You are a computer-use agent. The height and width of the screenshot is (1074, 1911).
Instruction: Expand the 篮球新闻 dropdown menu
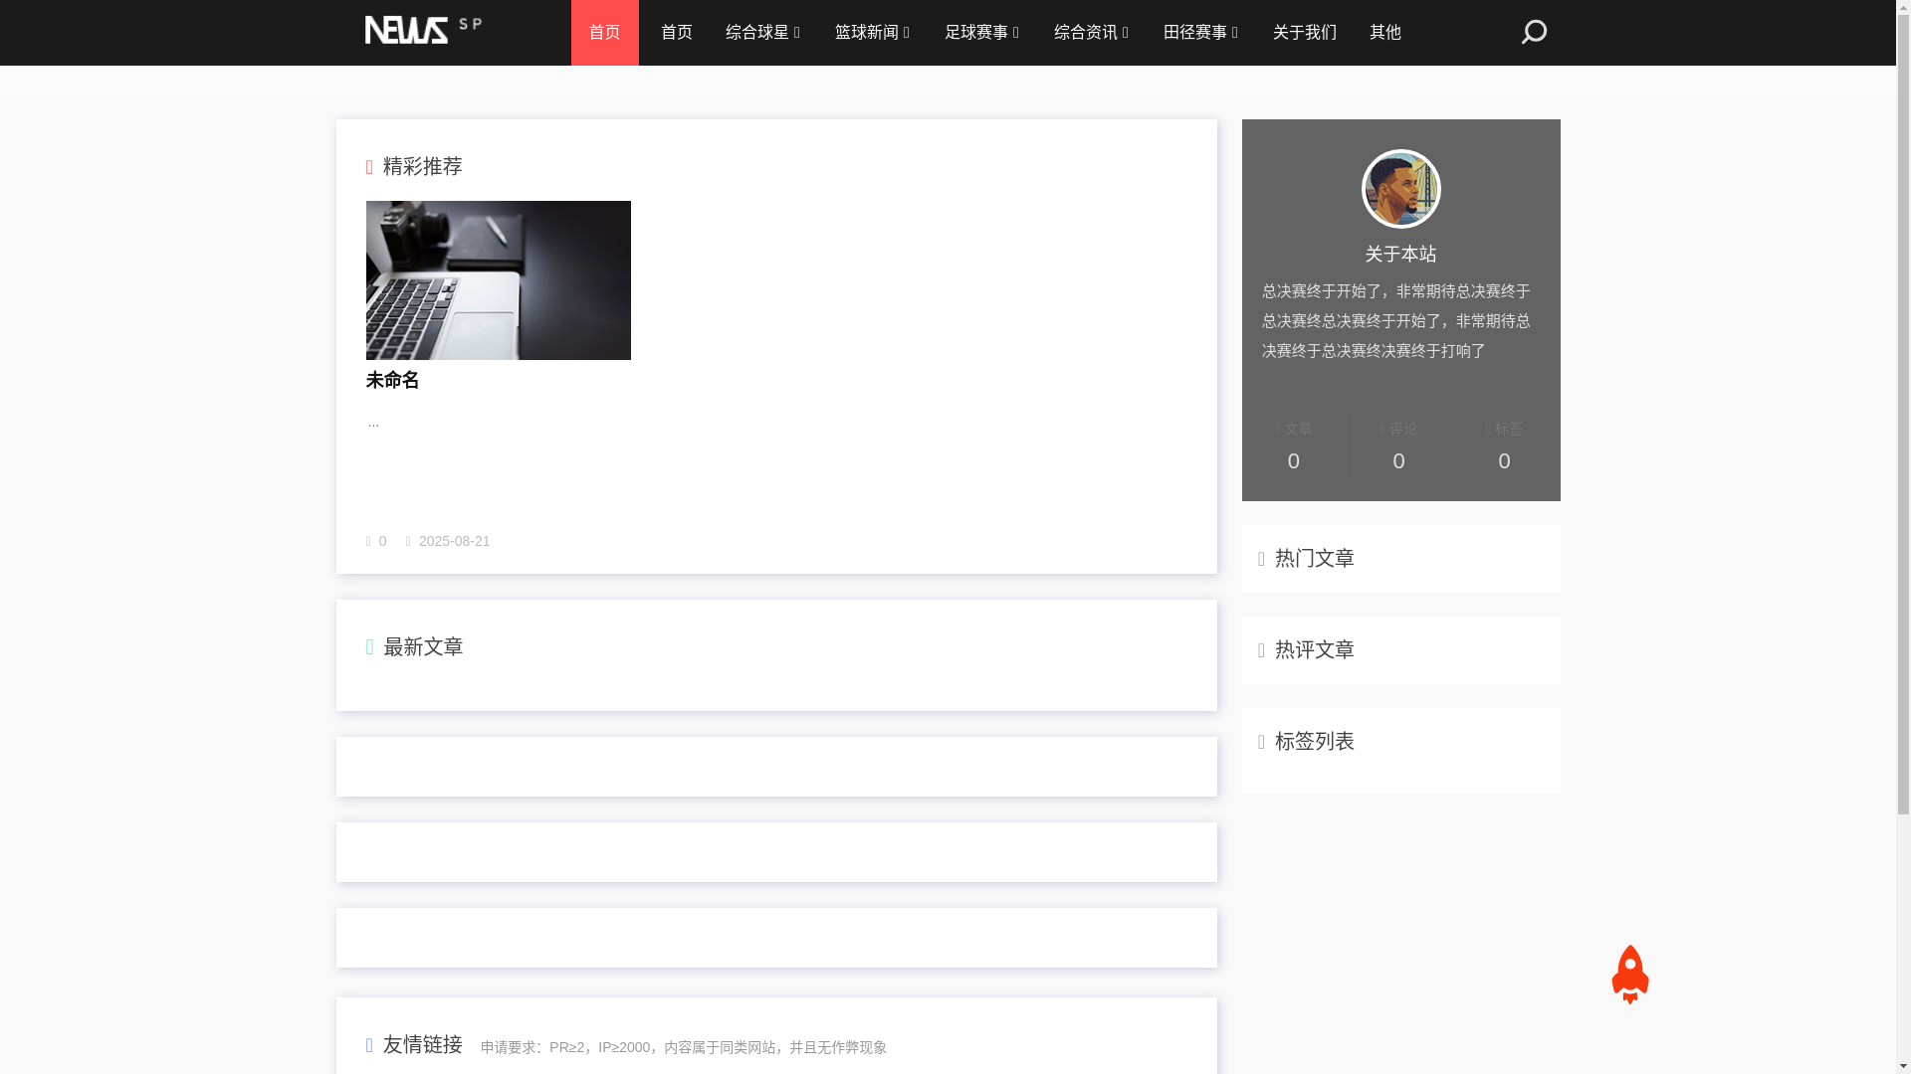pos(873,33)
